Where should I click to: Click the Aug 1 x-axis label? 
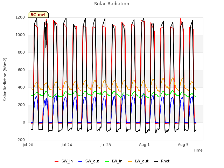[144, 145]
